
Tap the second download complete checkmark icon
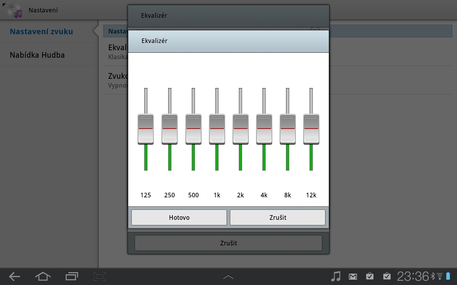pyautogui.click(x=387, y=276)
